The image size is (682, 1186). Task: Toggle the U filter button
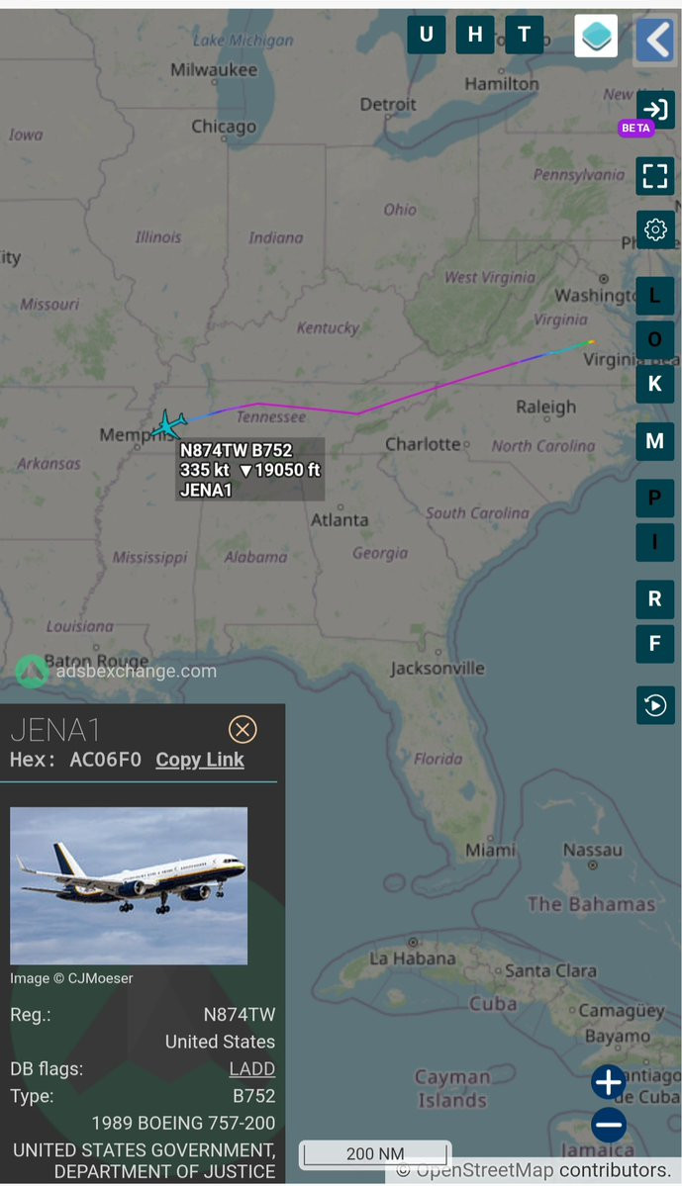pos(427,35)
